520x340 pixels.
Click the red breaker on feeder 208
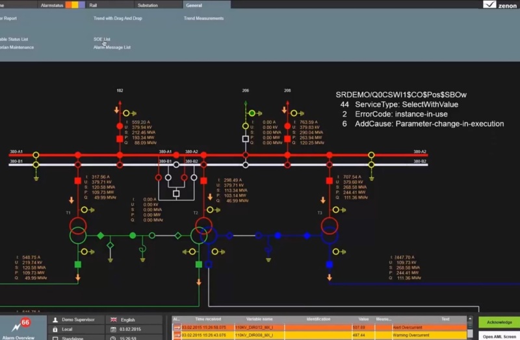[287, 139]
